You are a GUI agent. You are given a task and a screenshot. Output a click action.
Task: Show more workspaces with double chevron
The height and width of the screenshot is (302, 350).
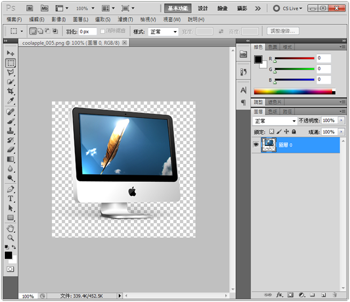click(257, 9)
